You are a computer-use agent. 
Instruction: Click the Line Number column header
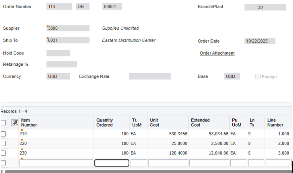[277, 122]
